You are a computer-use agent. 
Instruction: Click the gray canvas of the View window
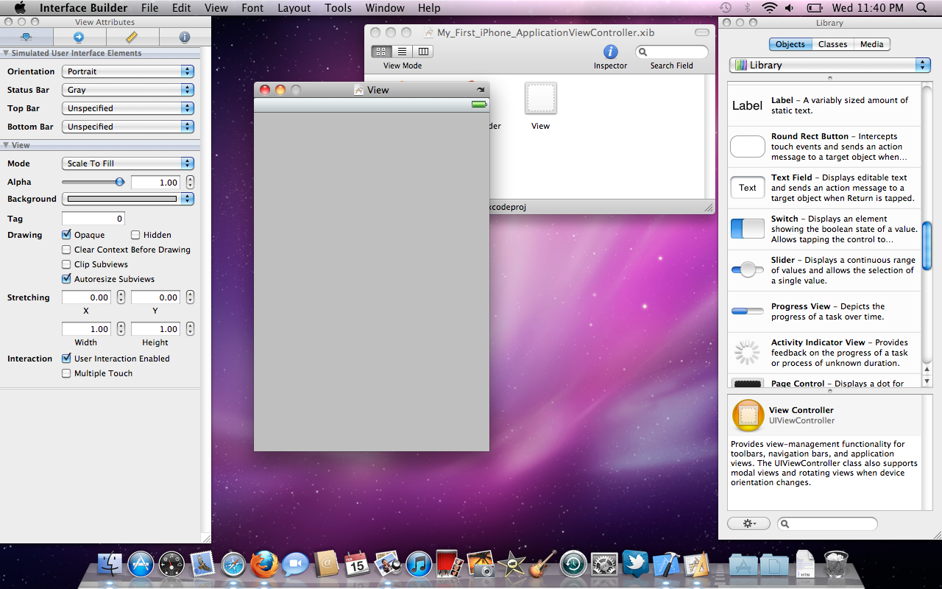pos(372,282)
